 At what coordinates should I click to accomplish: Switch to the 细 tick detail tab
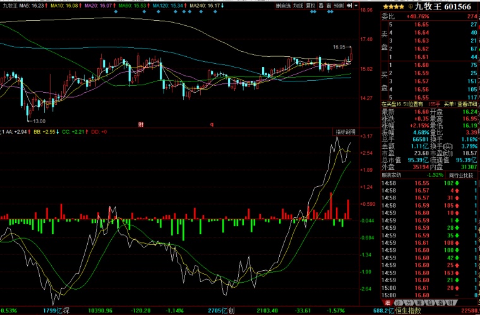[388, 303]
